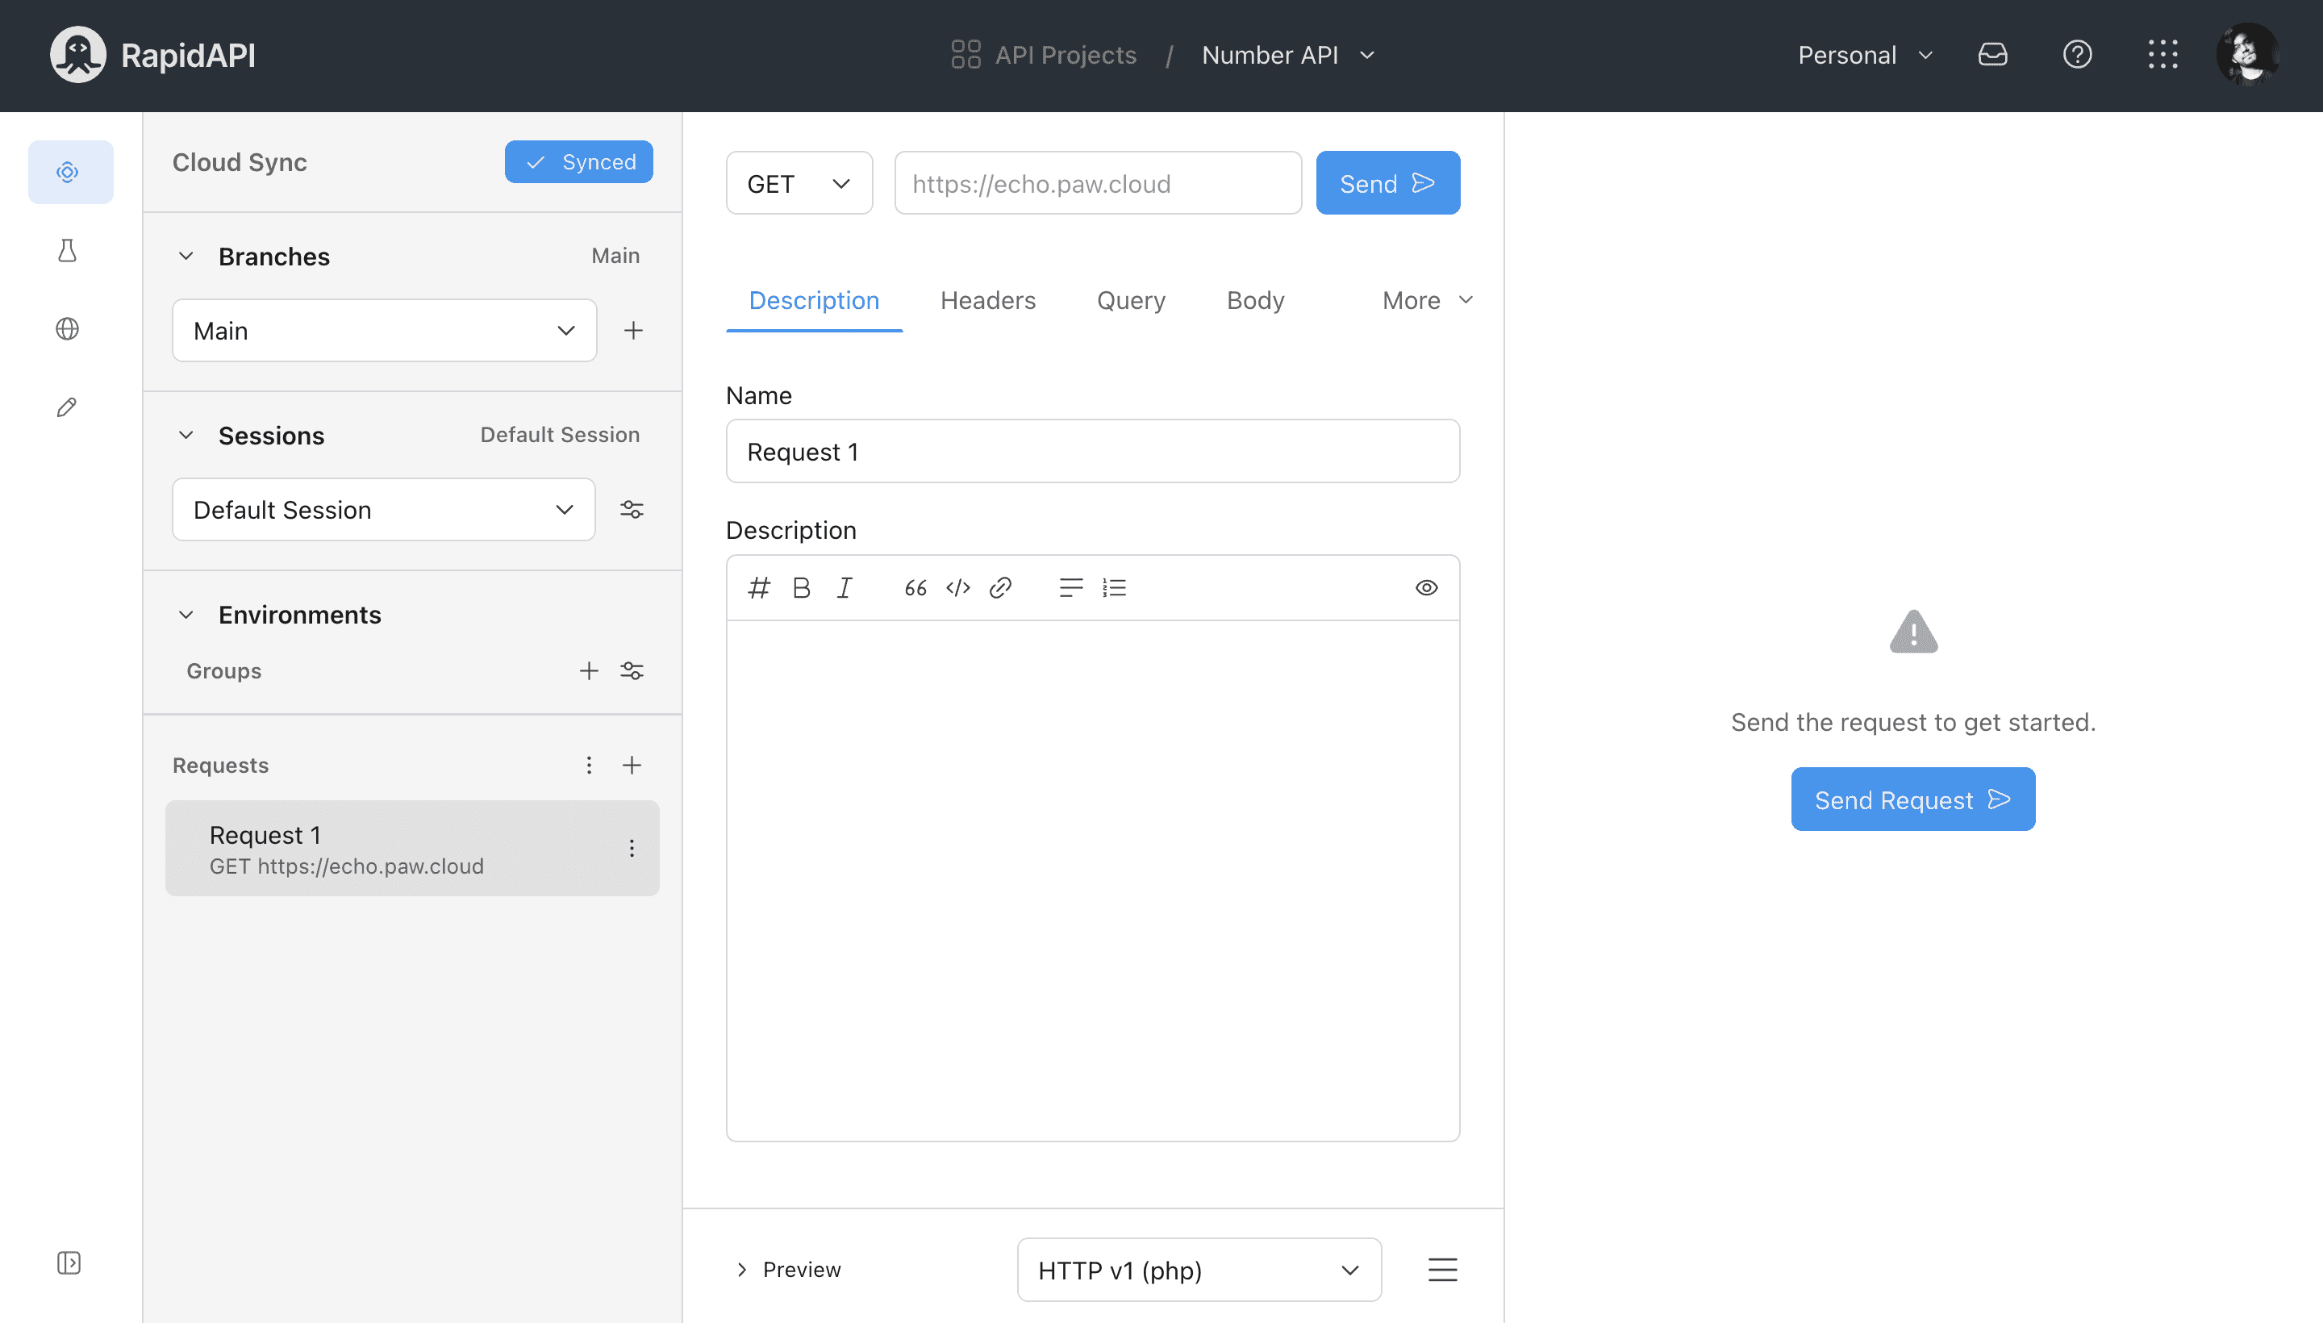This screenshot has height=1323, width=2323.
Task: Open the globe sidebar icon
Action: click(68, 328)
